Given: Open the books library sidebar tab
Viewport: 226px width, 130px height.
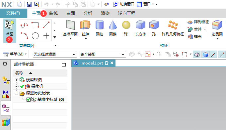Looking at the screenshot, I should point(6,122).
